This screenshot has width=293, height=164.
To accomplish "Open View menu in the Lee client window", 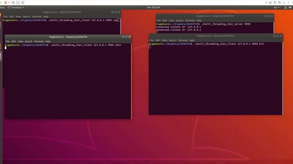I will click(18, 16).
